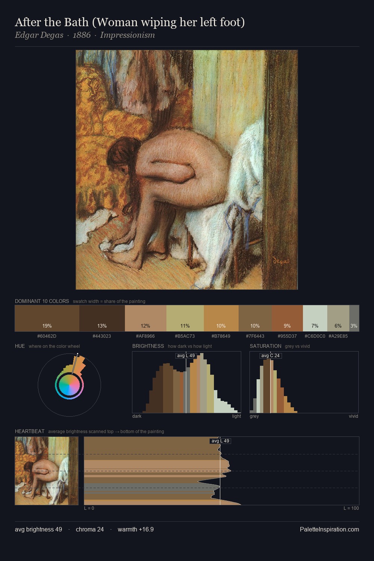Click the BRIGHTNESS section heading
Image resolution: width=374 pixels, height=561 pixels.
click(x=148, y=346)
